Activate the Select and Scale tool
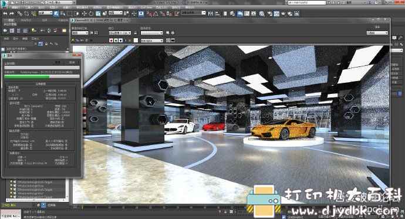This screenshot has height=219, width=405. 98,14
